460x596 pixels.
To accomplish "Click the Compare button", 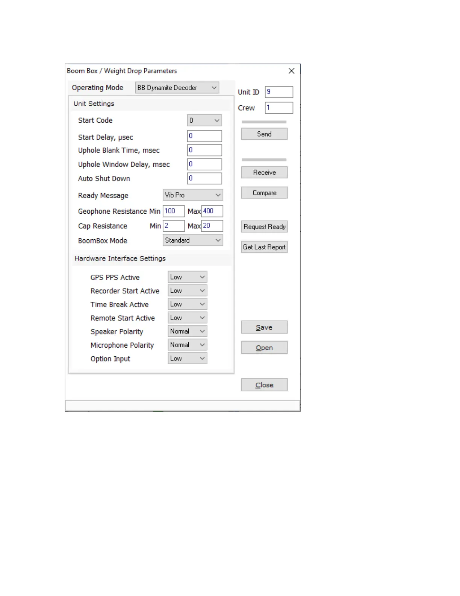I will coord(264,193).
